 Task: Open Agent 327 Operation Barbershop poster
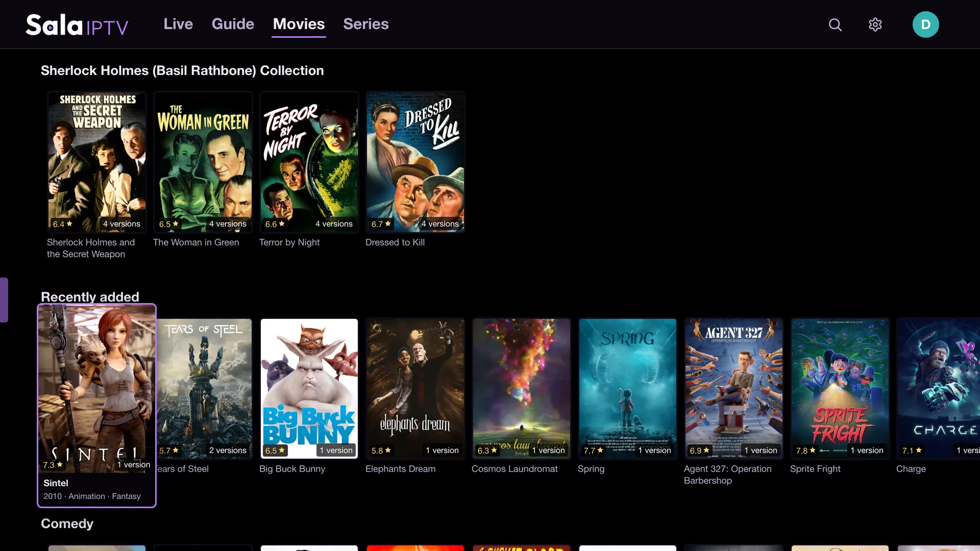[x=734, y=389]
